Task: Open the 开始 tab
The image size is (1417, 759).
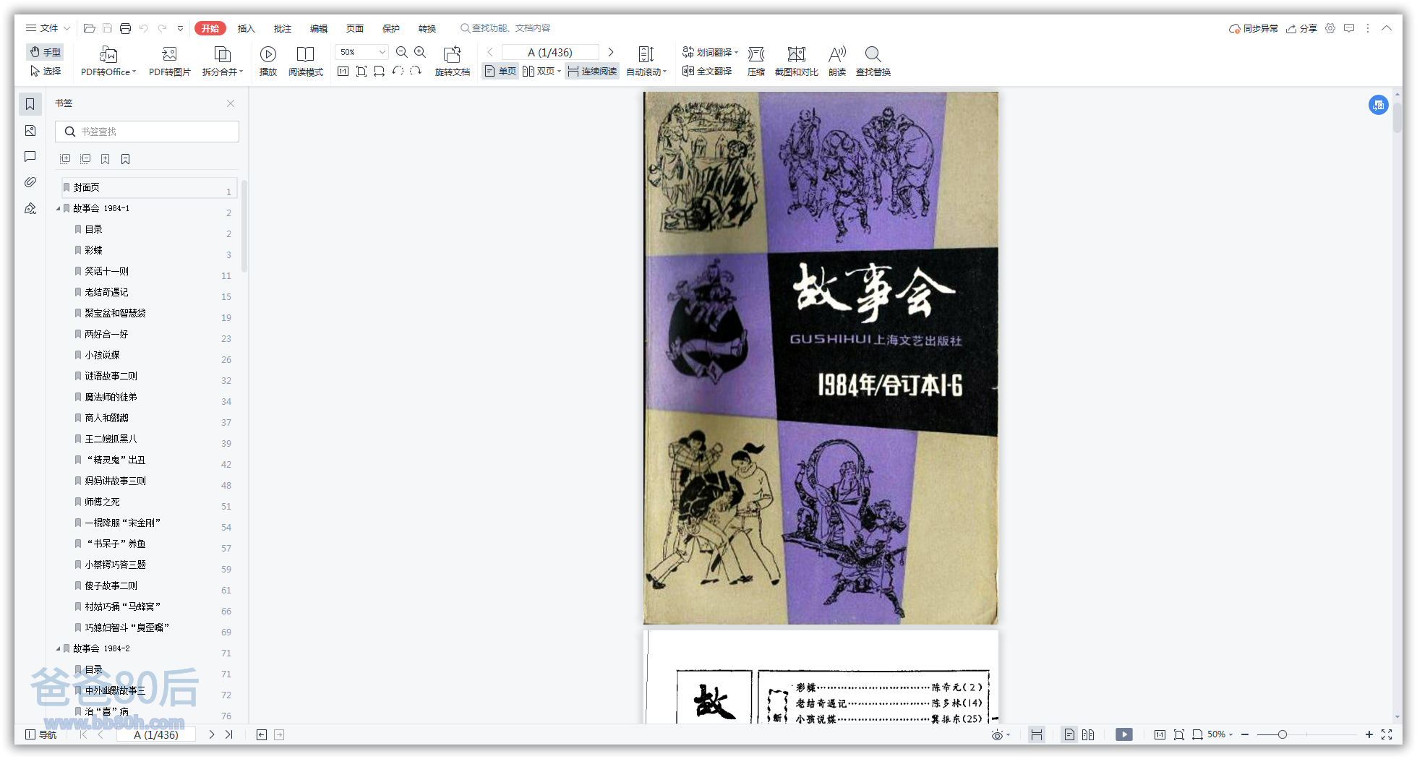Action: 210,28
